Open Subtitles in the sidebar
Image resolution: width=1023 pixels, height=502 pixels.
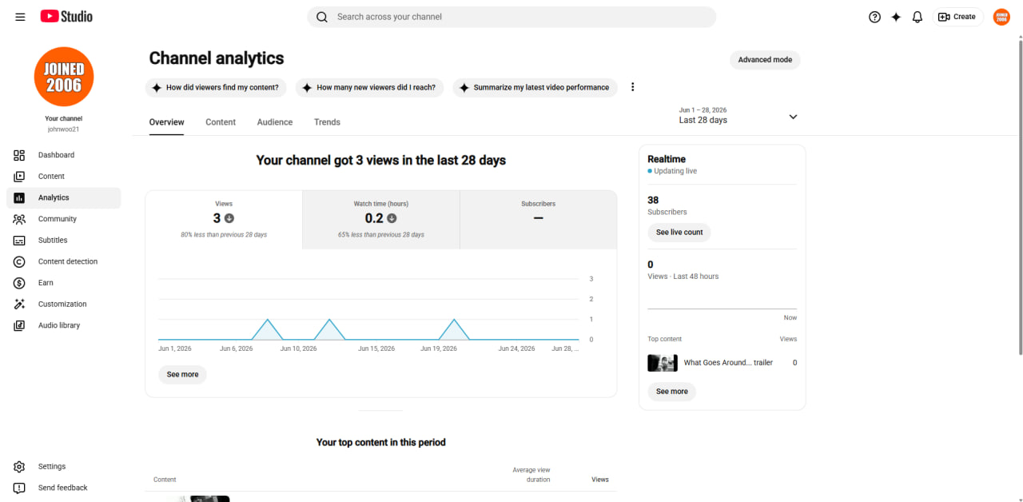click(x=64, y=241)
